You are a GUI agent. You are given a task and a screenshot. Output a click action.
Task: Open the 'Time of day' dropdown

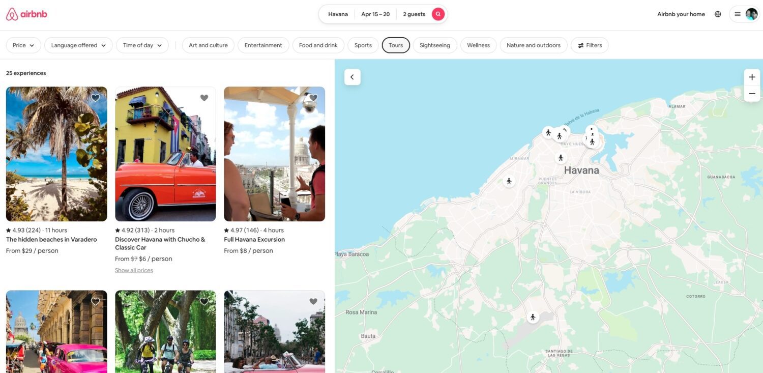click(x=142, y=45)
